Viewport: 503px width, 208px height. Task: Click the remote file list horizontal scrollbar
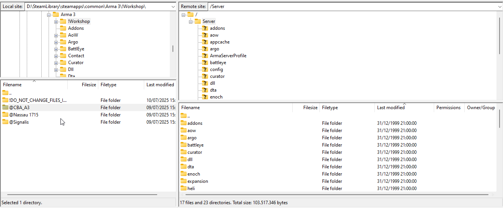pyautogui.click(x=336, y=195)
